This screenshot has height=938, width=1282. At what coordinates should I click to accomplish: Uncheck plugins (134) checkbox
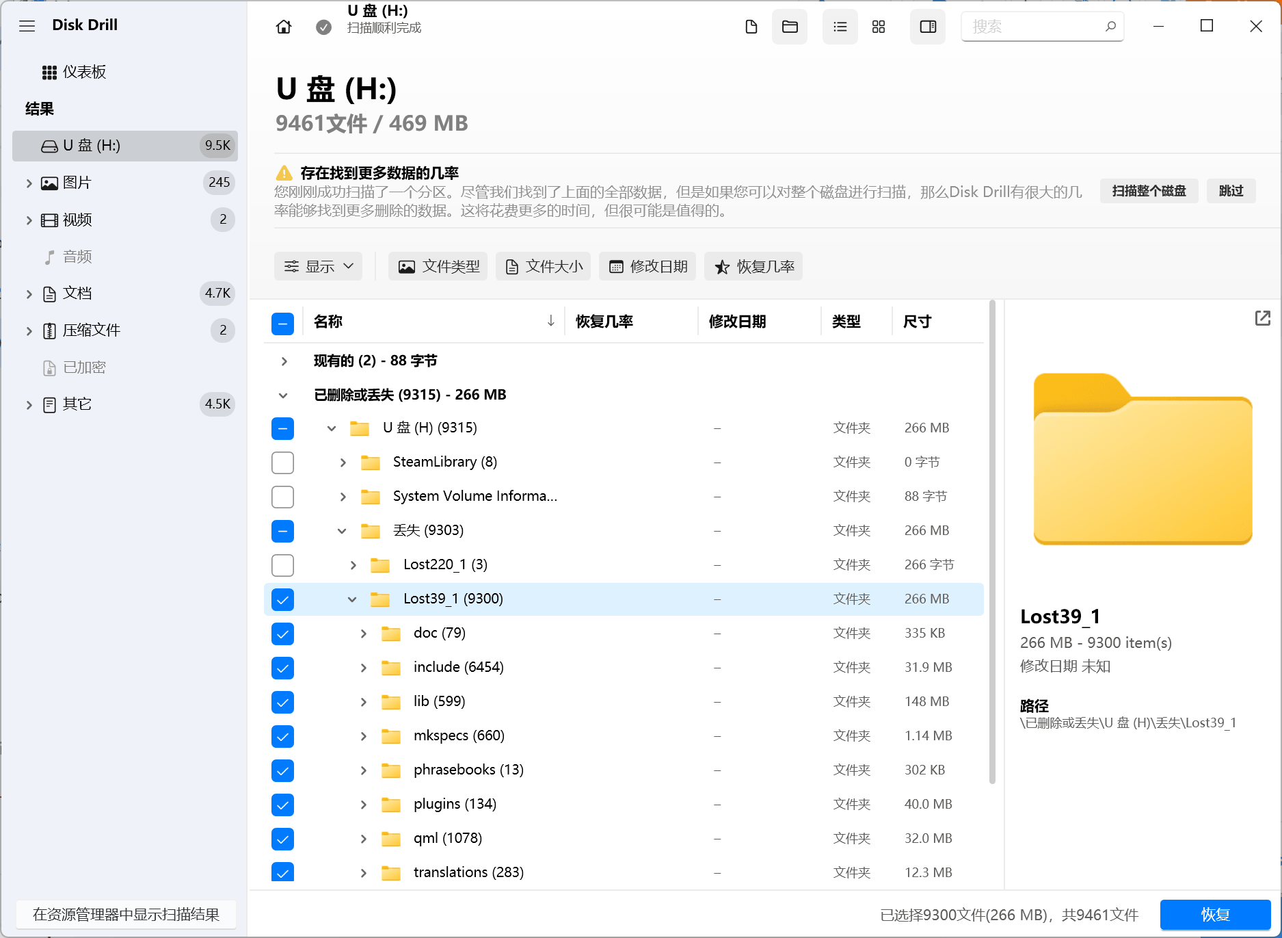pos(282,805)
